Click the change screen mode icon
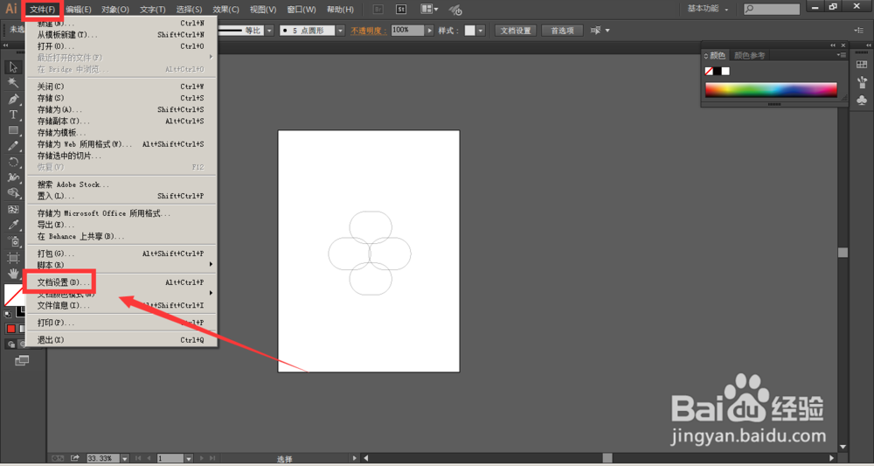Image resolution: width=874 pixels, height=466 pixels. tap(22, 361)
